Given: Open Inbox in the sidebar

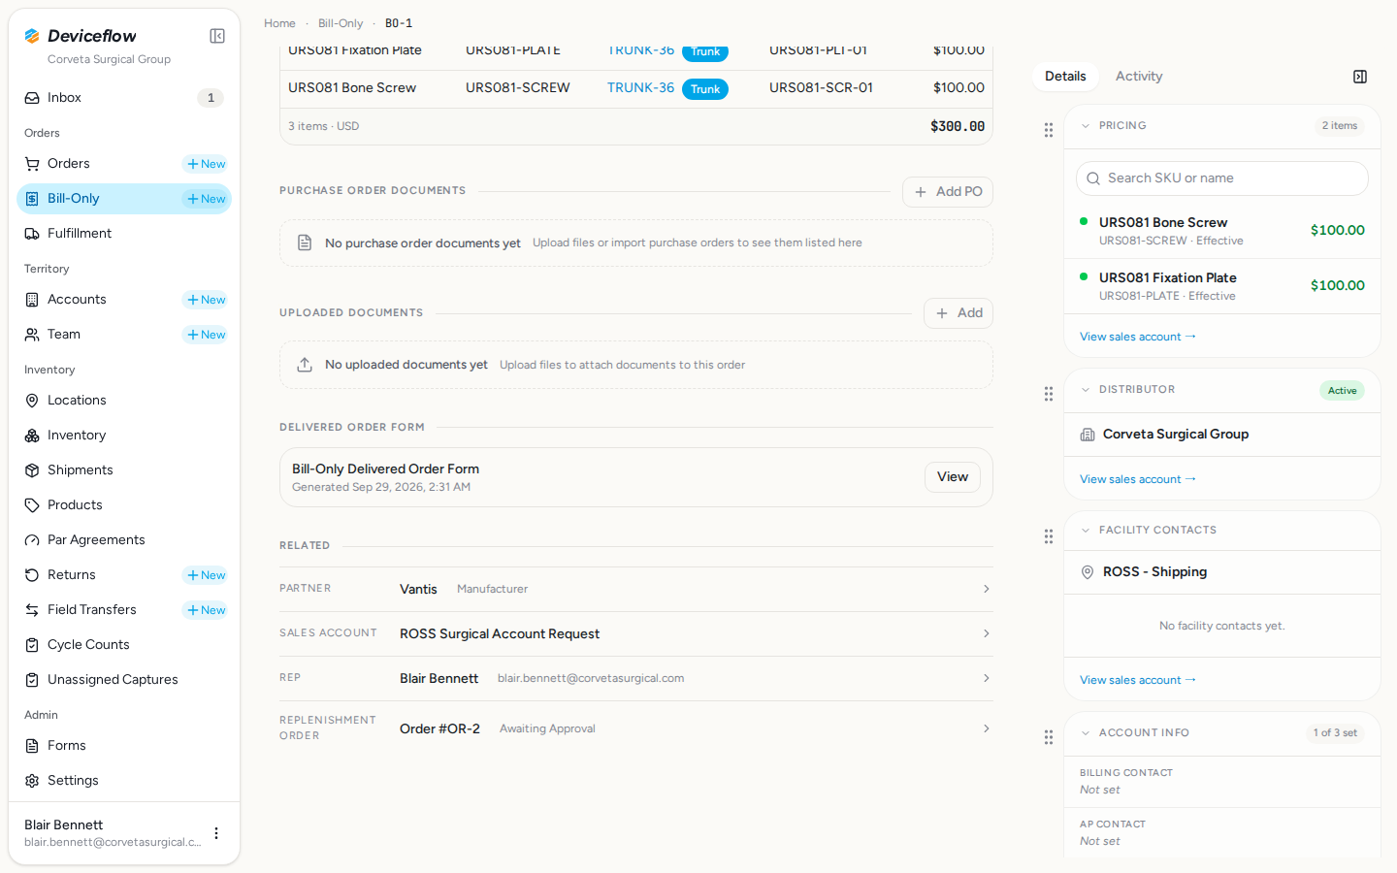Looking at the screenshot, I should click(124, 98).
